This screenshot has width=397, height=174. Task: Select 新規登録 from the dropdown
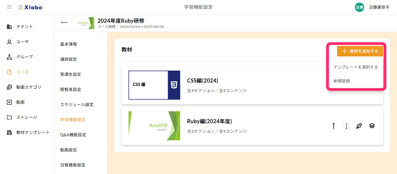342,81
